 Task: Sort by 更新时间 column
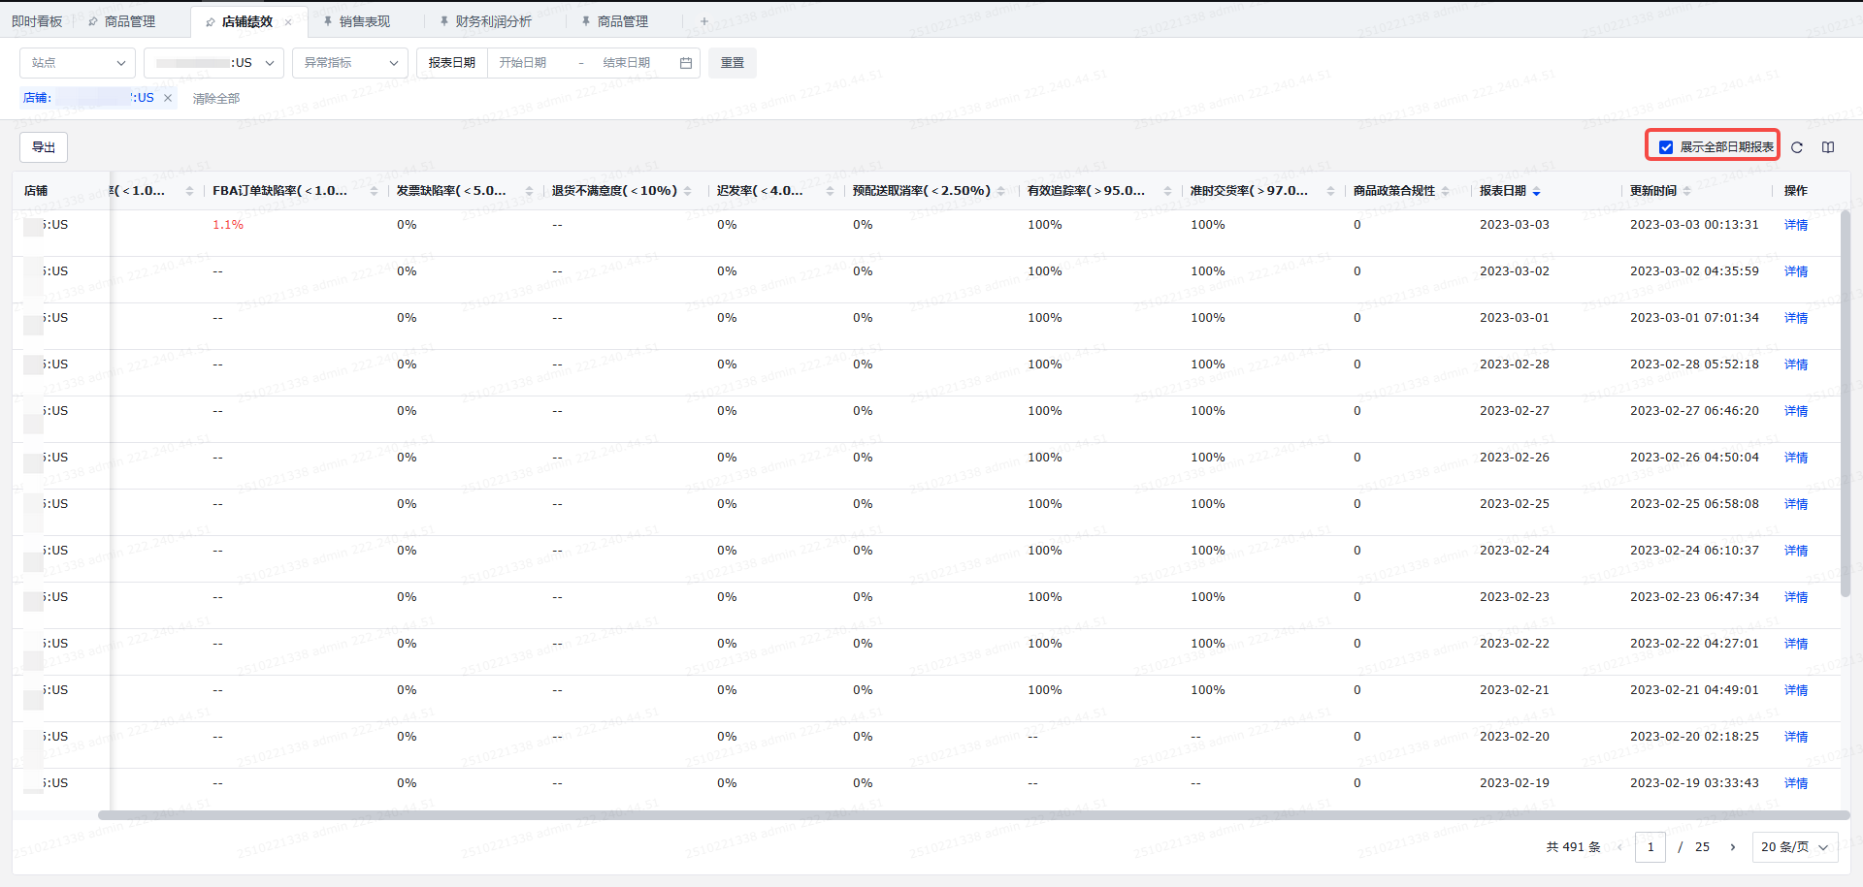(x=1687, y=192)
